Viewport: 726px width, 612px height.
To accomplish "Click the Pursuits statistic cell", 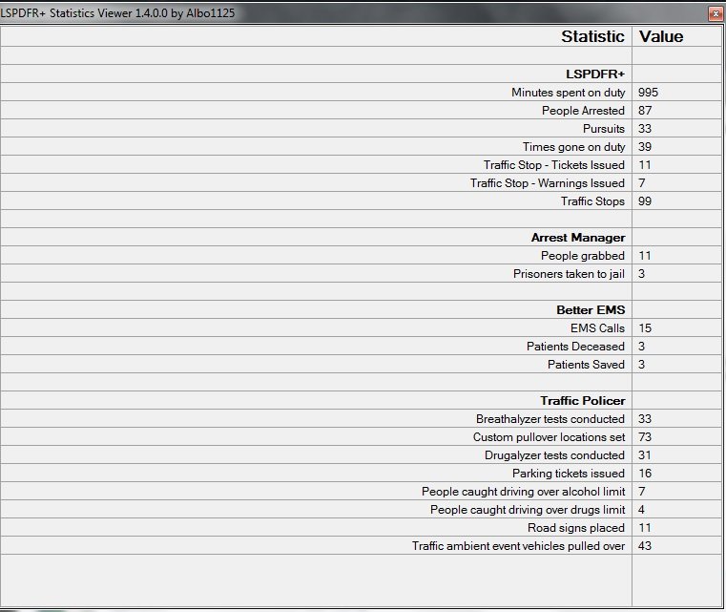I will (x=604, y=129).
